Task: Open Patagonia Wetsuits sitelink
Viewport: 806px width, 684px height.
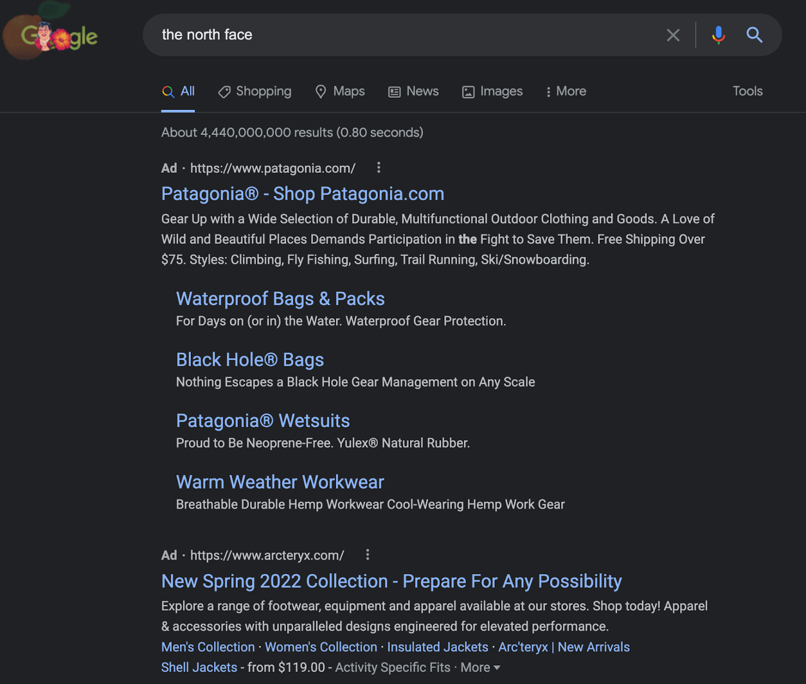Action: click(x=263, y=421)
